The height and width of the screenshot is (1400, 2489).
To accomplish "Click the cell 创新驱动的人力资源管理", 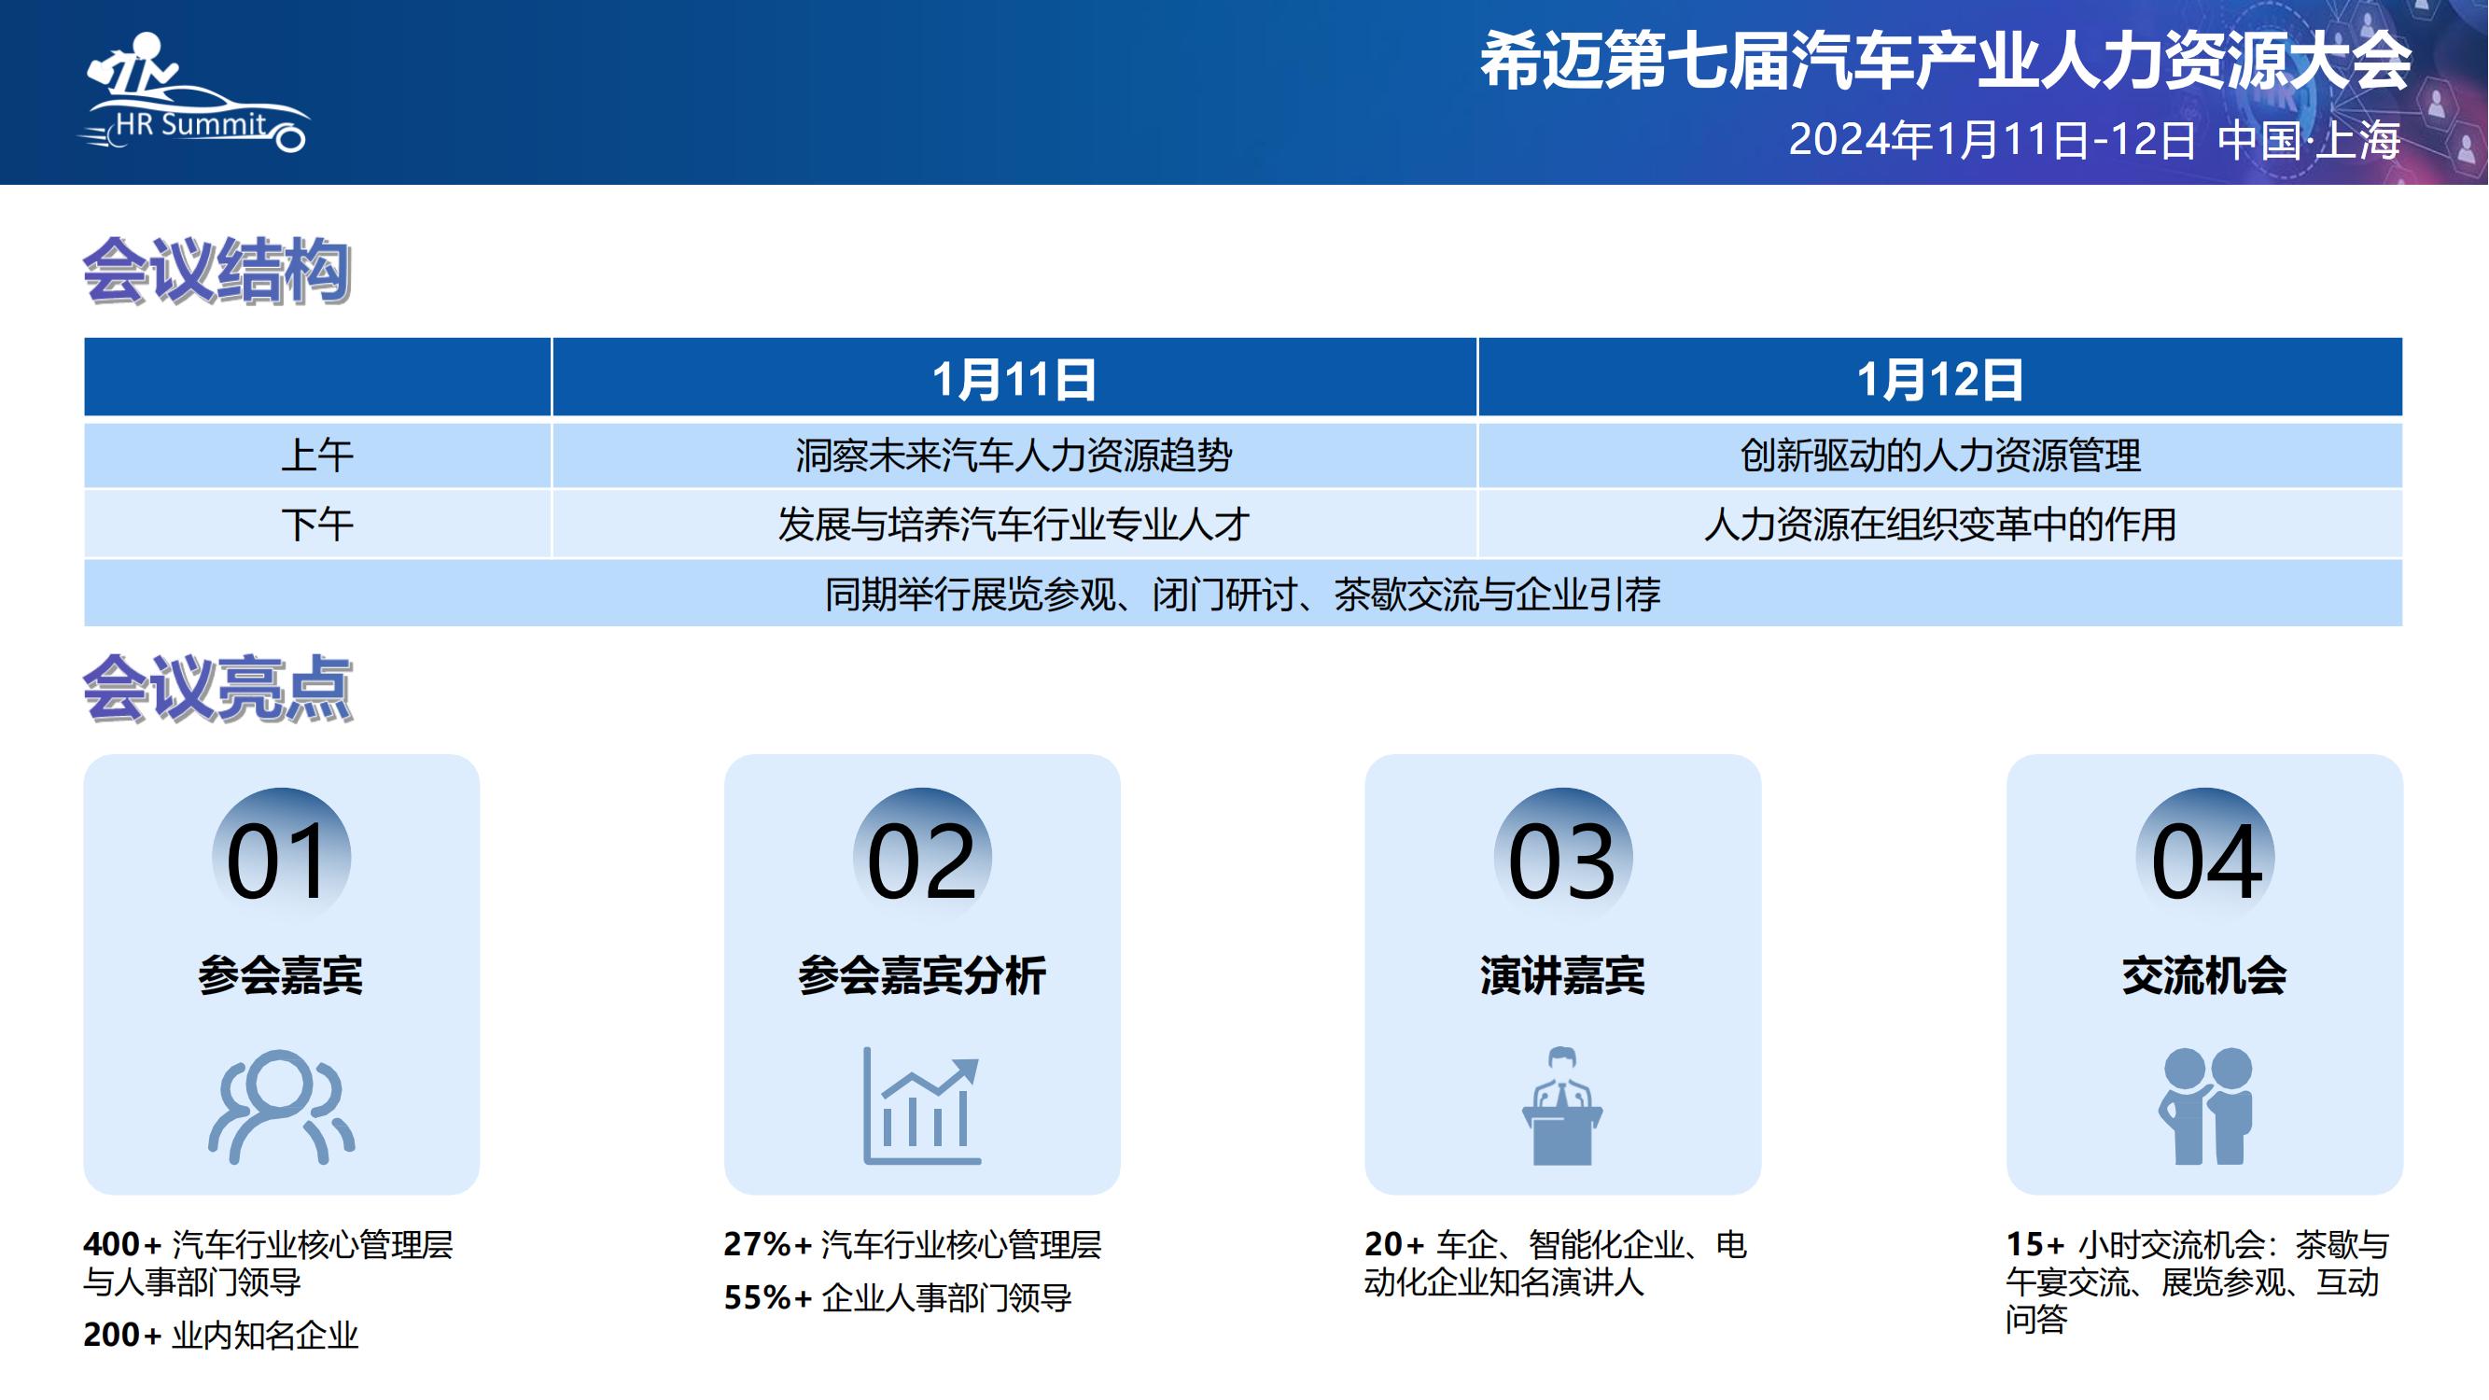I will pyautogui.click(x=1940, y=455).
